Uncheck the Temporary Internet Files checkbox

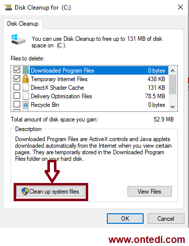[17, 78]
